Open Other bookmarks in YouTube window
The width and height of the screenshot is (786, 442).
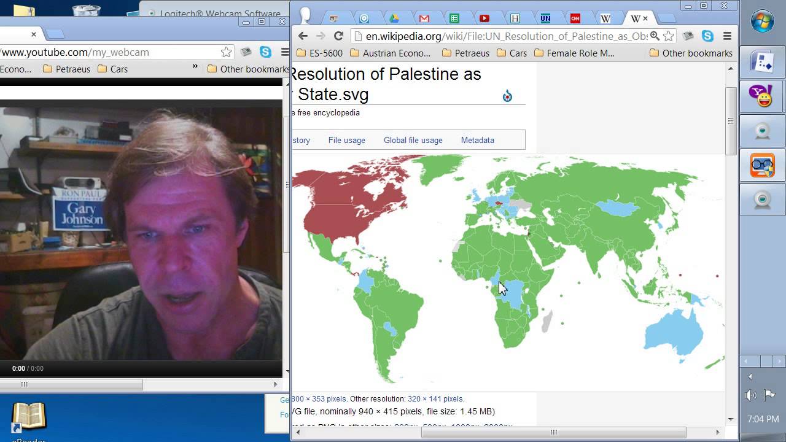point(248,69)
